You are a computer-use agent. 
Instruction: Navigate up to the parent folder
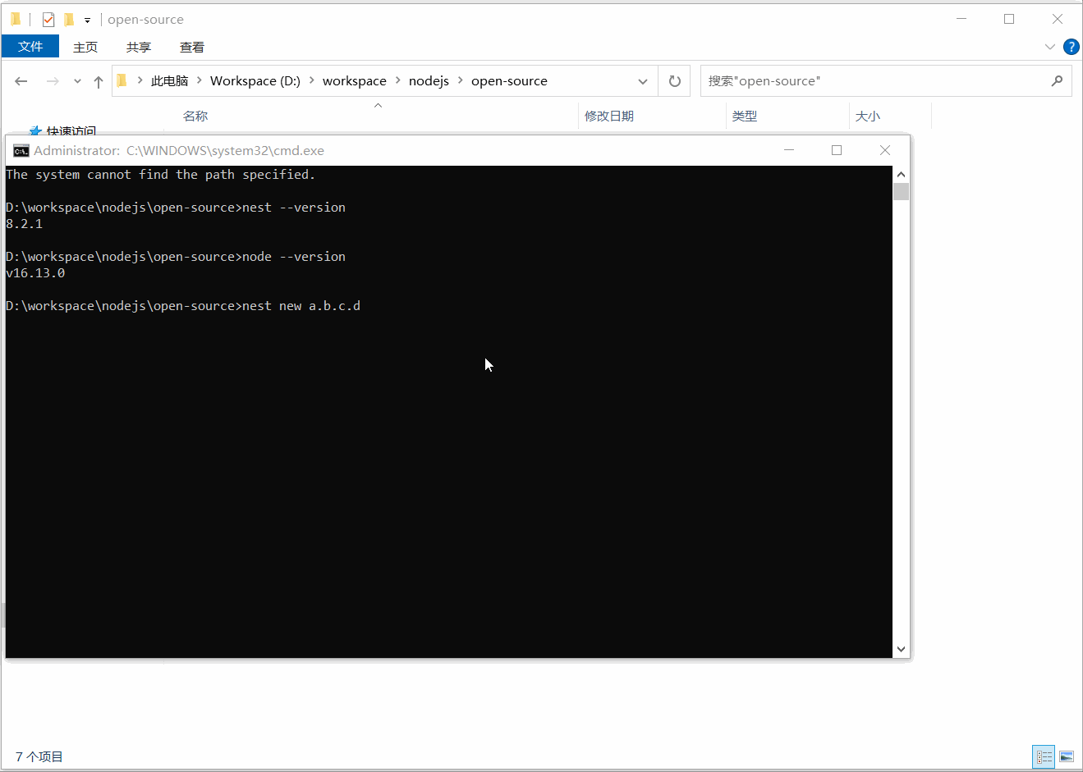[98, 80]
